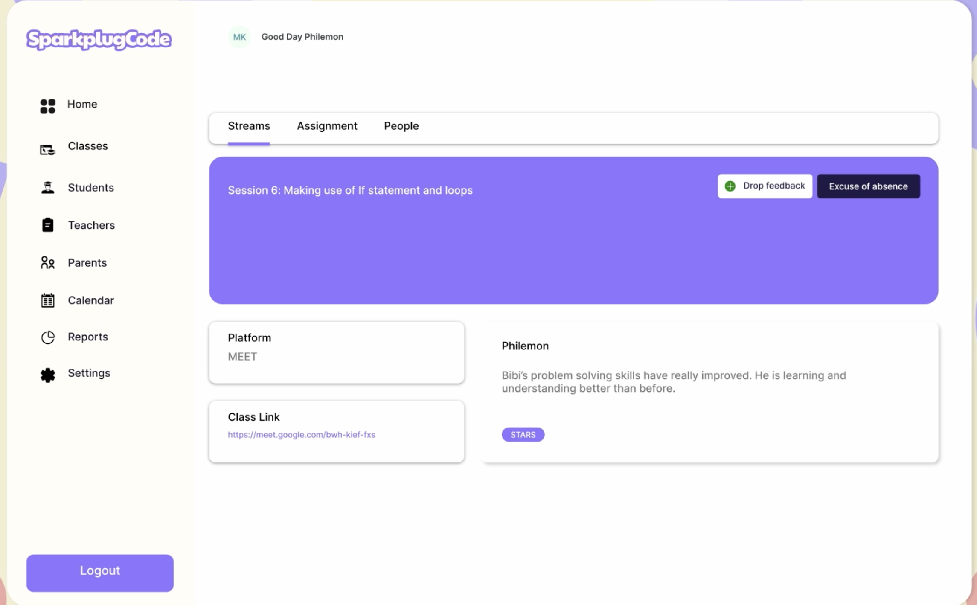
Task: Click the STARS badge
Action: (523, 434)
